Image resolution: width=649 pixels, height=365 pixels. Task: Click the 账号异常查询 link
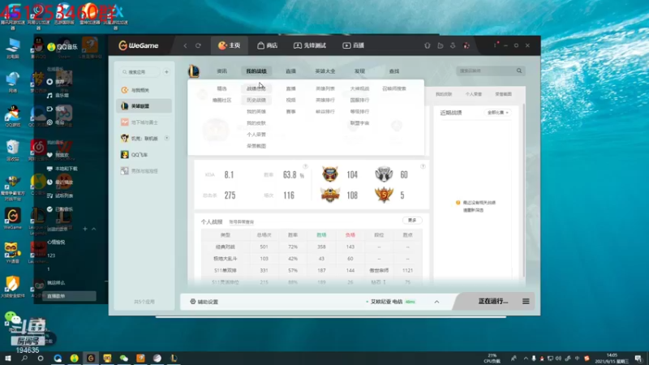(x=241, y=222)
